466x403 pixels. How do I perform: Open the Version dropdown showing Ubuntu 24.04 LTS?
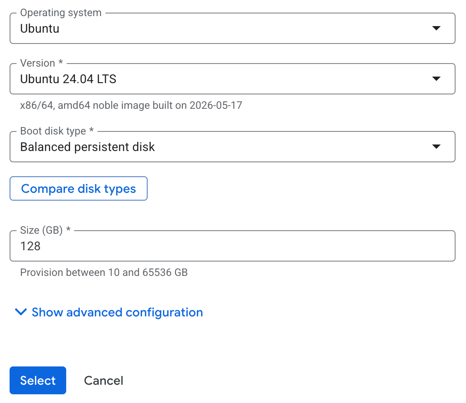pyautogui.click(x=233, y=79)
